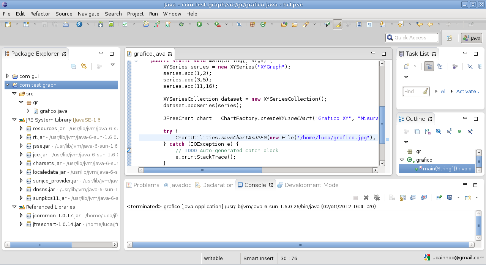Remove all terminated launches in the Console
This screenshot has height=265, width=486.
(x=377, y=198)
